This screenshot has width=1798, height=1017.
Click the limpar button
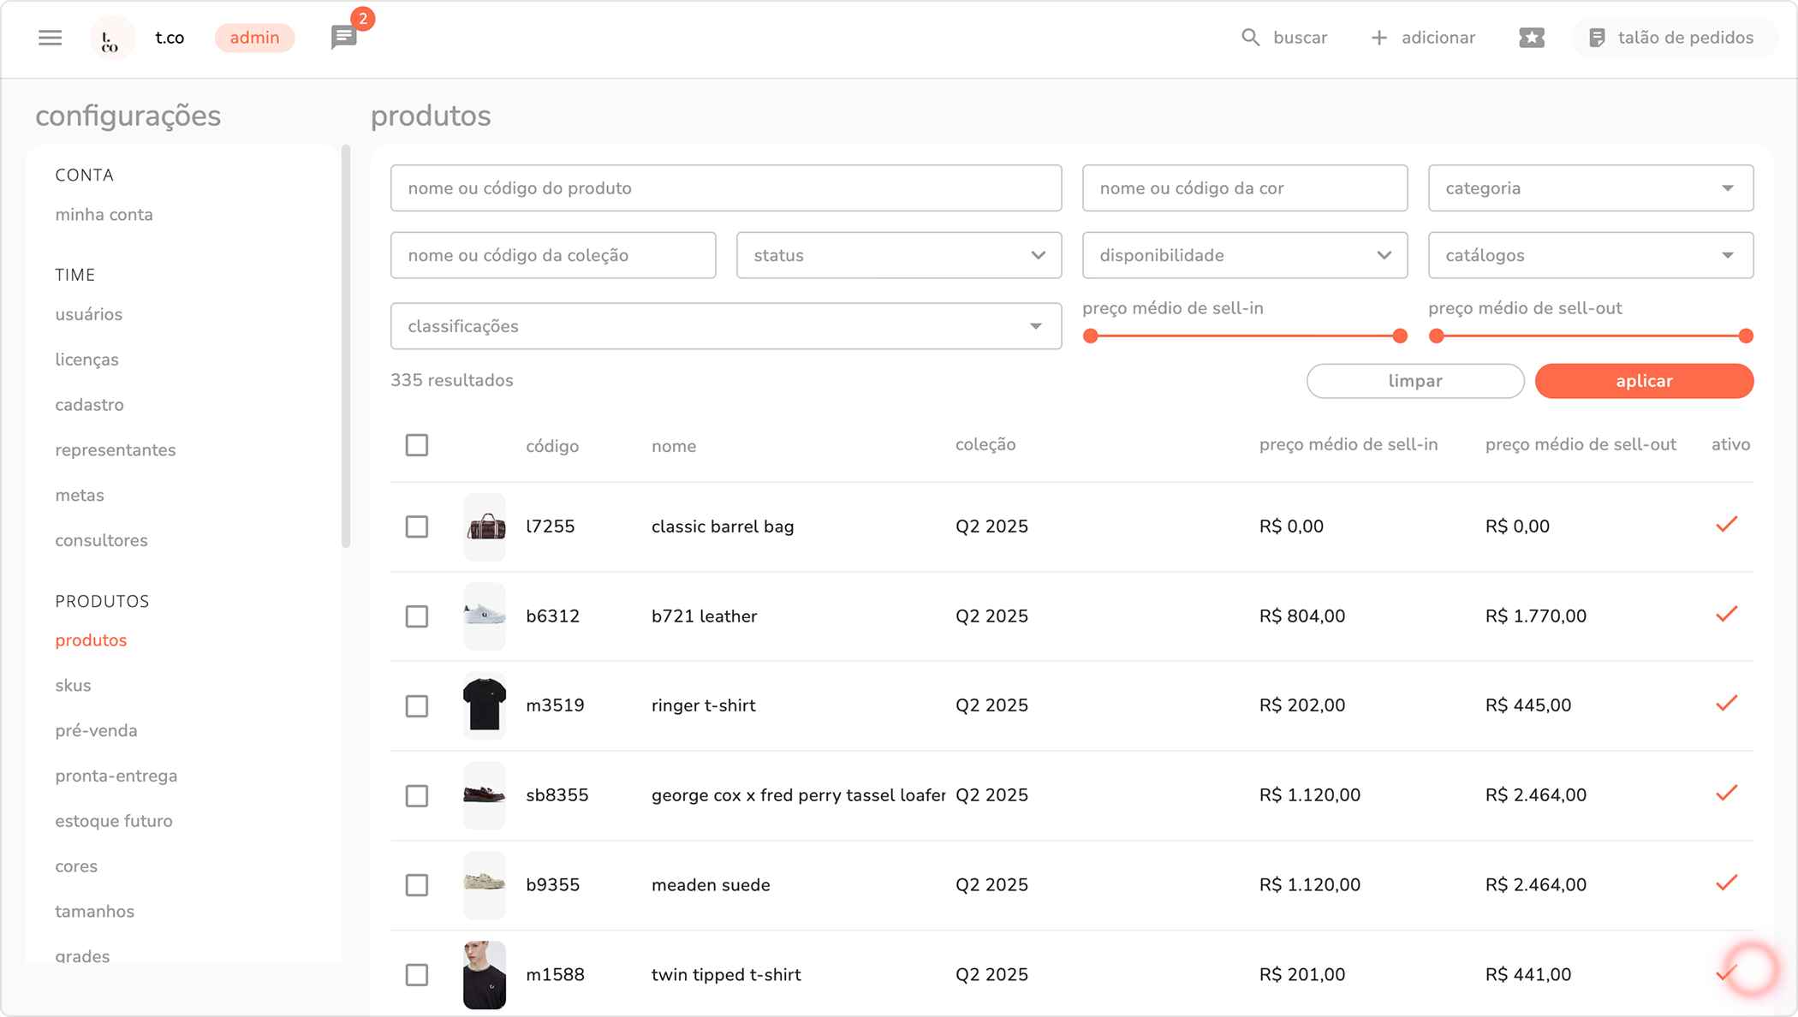1414,381
